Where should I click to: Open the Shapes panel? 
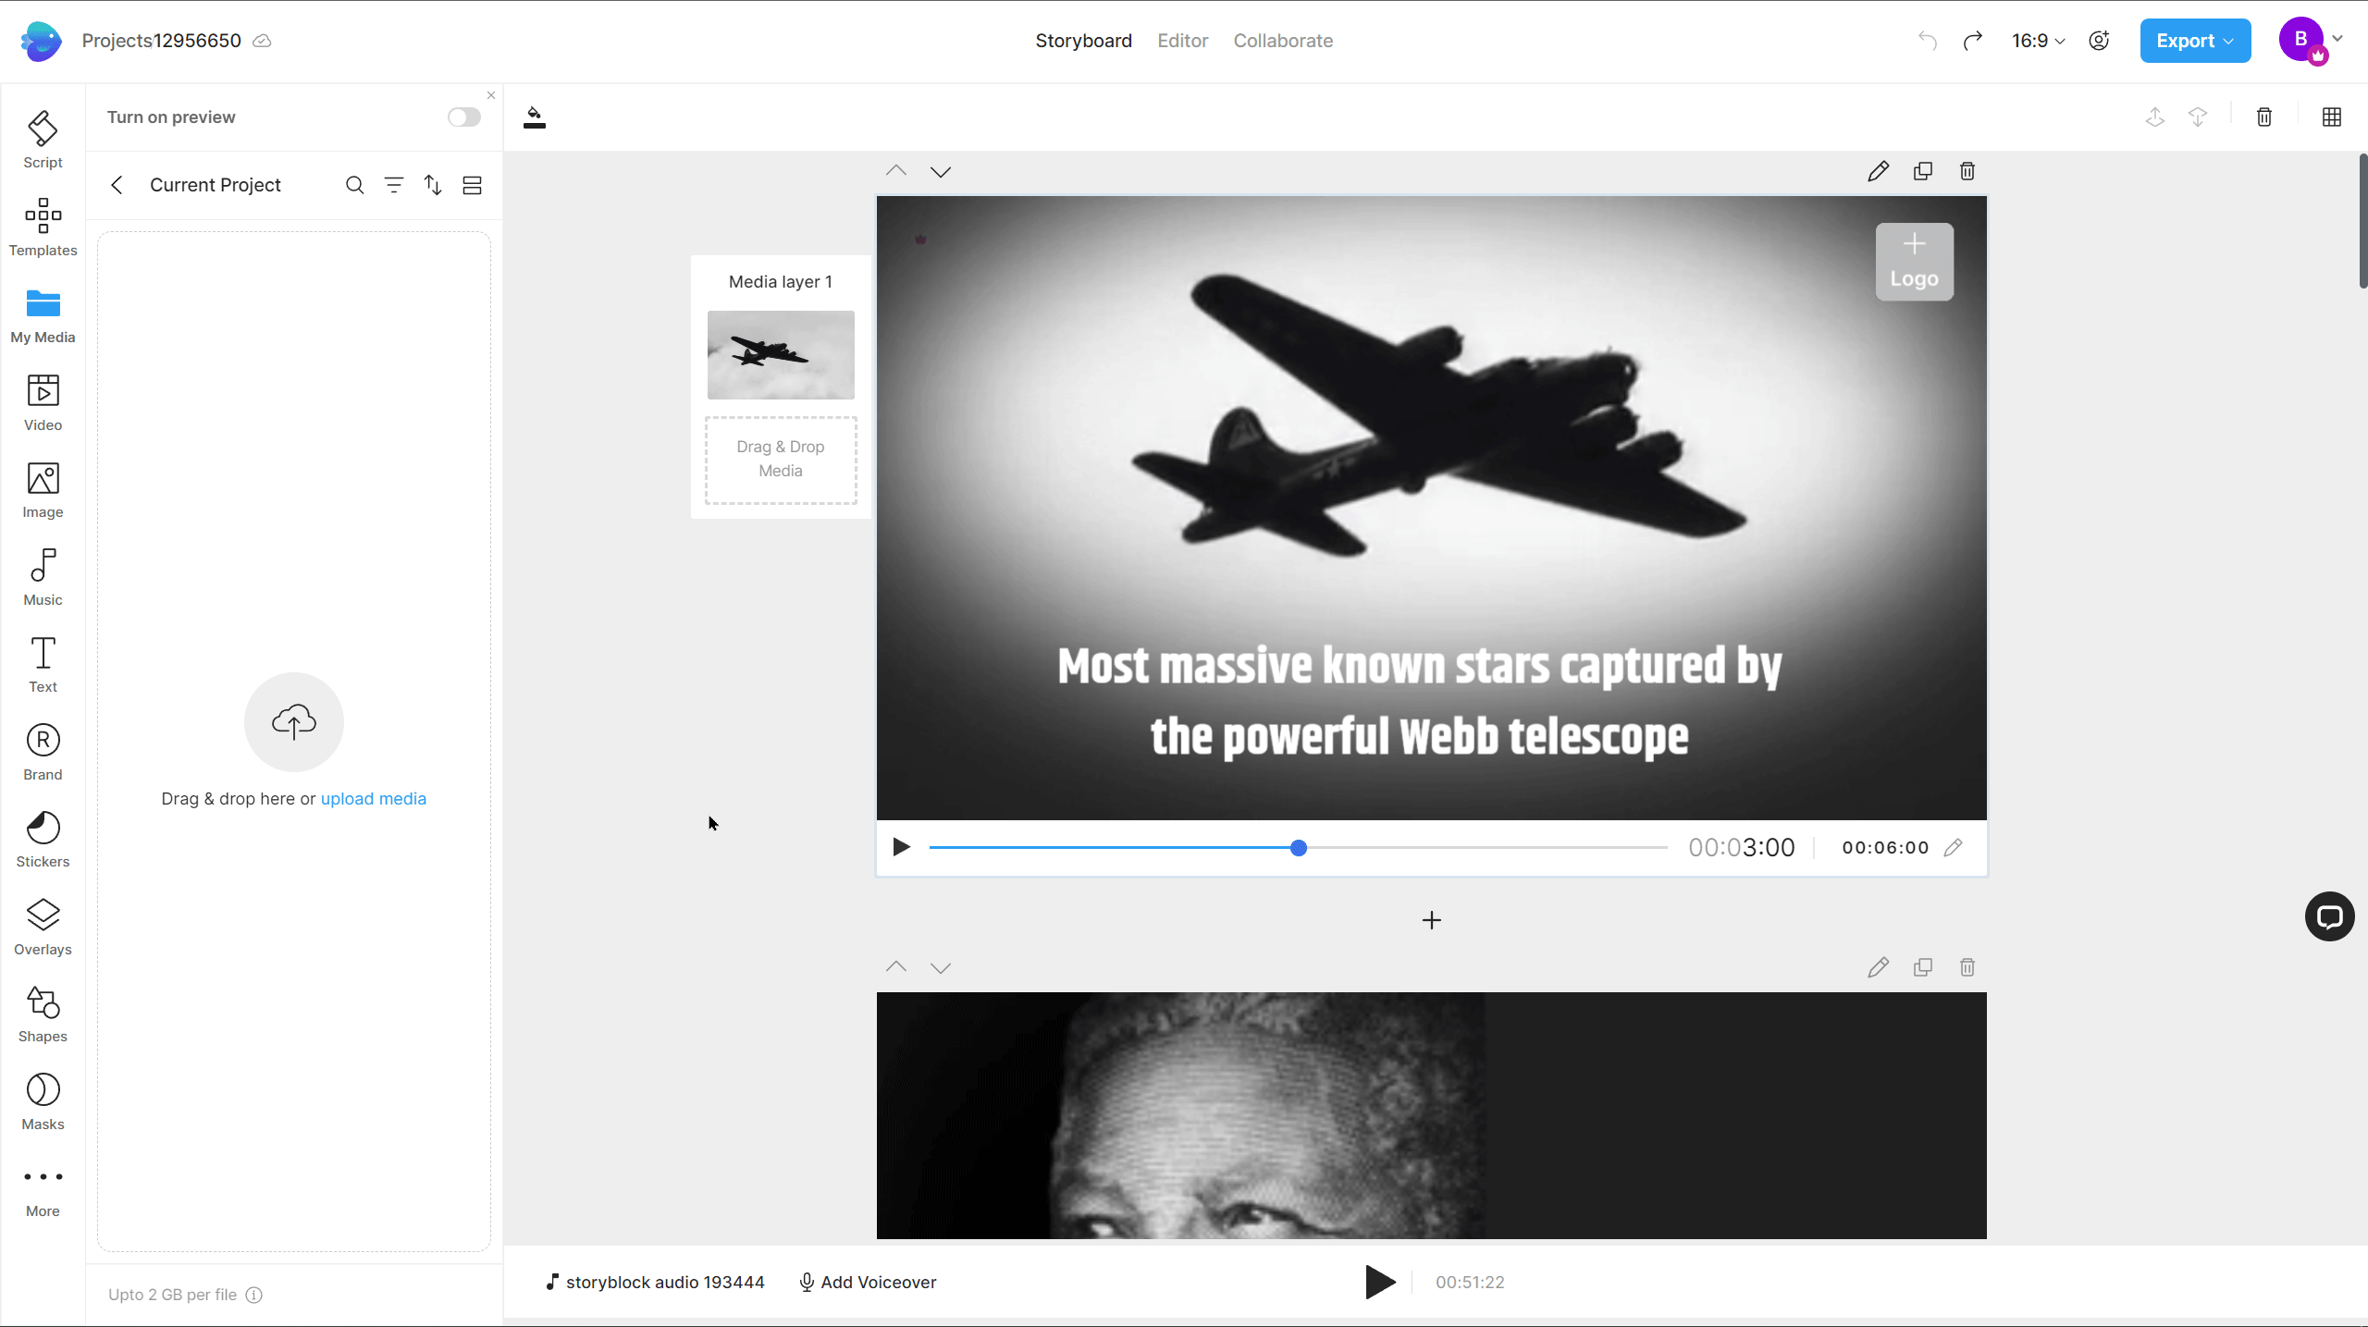(43, 1014)
